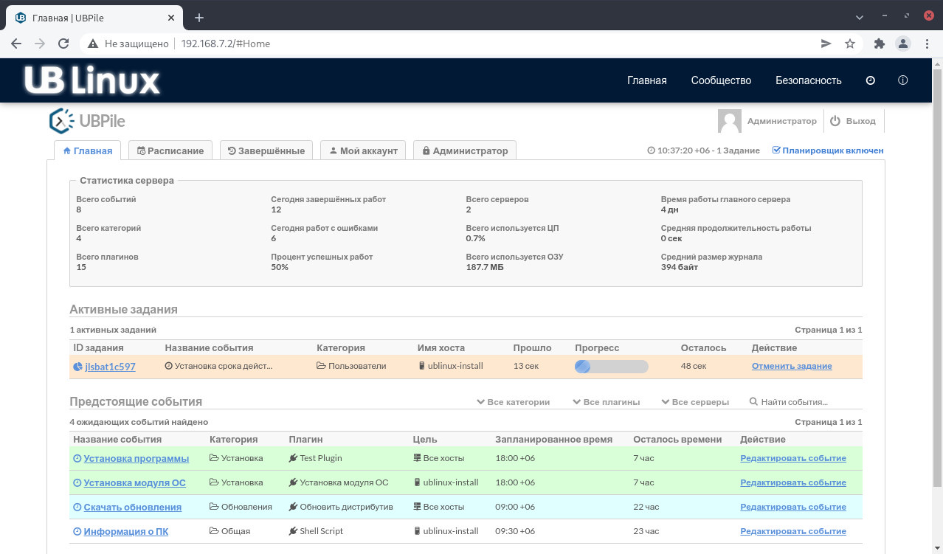Viewport: 943px width, 554px height.
Task: Click the Administrator avatar image
Action: [x=729, y=121]
